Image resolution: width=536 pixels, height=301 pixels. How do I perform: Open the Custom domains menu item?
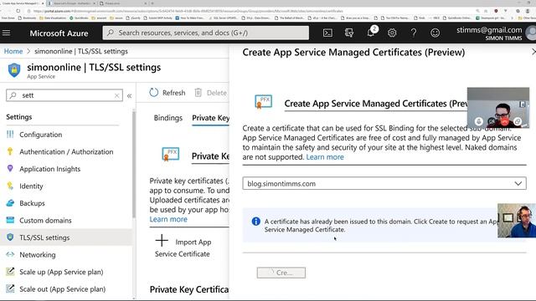(45, 220)
